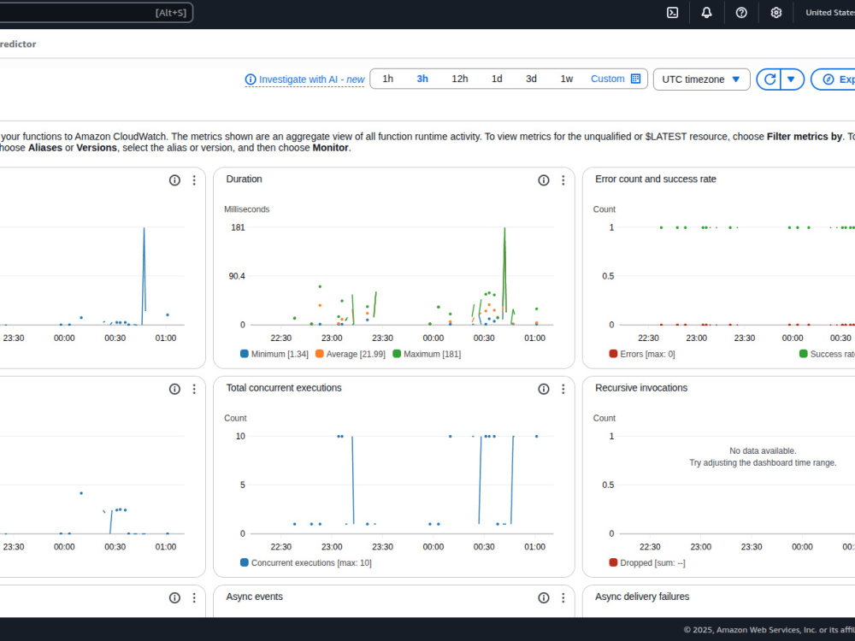Open the help question-mark icon
This screenshot has height=641, width=855.
coord(741,13)
